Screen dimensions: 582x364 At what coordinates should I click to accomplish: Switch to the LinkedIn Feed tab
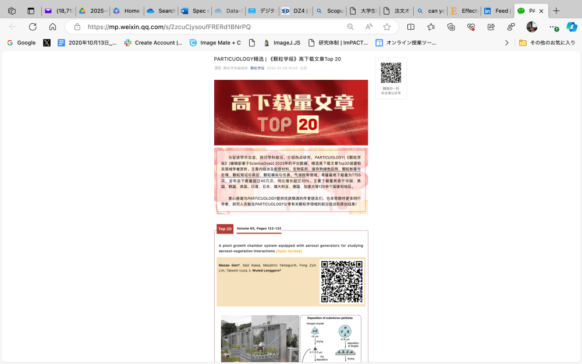pos(499,10)
